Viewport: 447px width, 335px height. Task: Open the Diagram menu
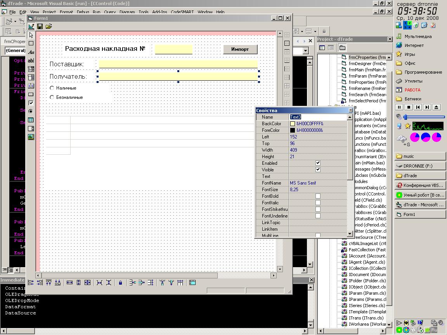pos(127,12)
